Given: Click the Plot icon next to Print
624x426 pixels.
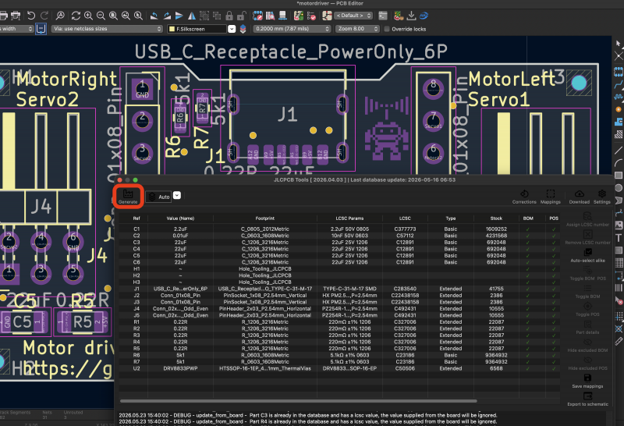Looking at the screenshot, I should click(x=16, y=16).
